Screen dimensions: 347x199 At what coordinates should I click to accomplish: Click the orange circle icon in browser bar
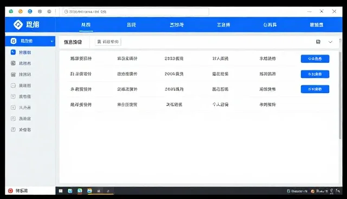tap(21, 11)
